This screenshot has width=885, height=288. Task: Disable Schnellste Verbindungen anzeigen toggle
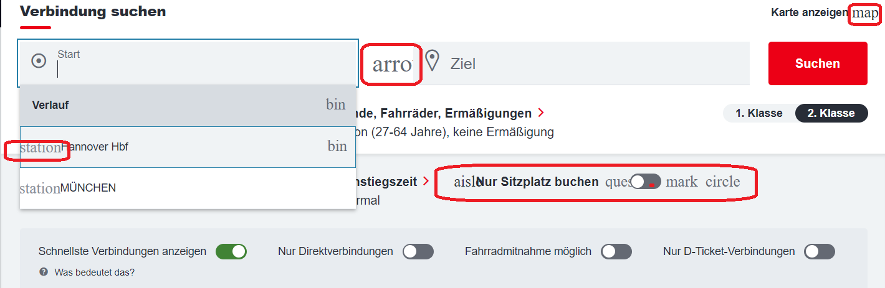[x=231, y=252]
